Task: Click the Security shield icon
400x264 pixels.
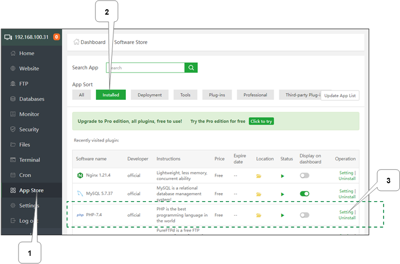Action: click(13, 129)
